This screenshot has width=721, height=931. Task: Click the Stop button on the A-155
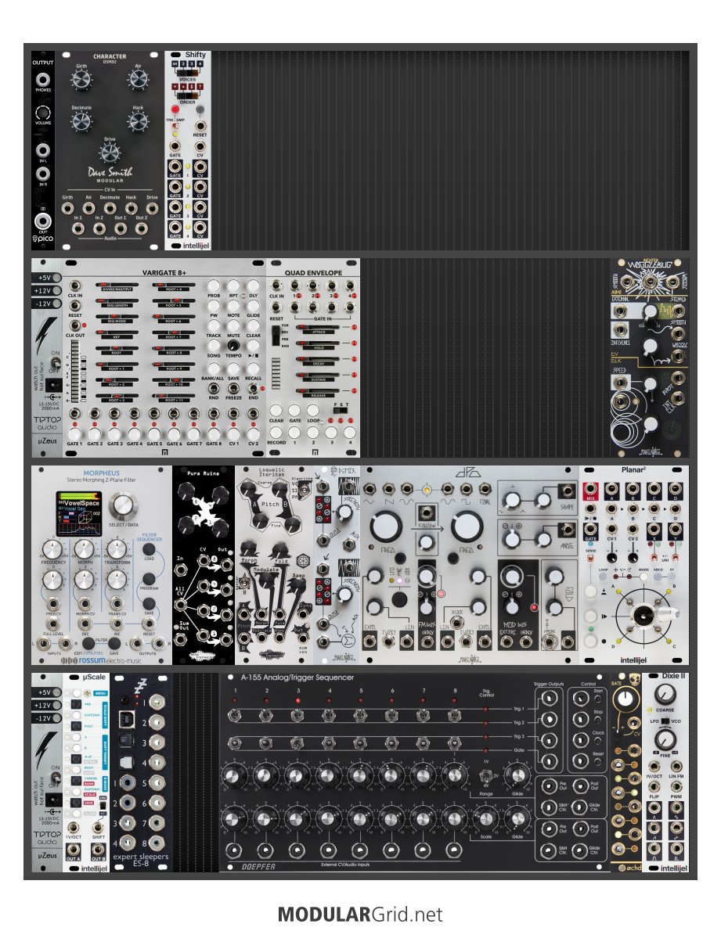598,721
